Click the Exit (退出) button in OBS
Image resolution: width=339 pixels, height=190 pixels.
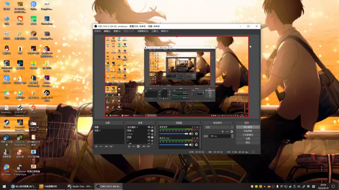(248, 142)
